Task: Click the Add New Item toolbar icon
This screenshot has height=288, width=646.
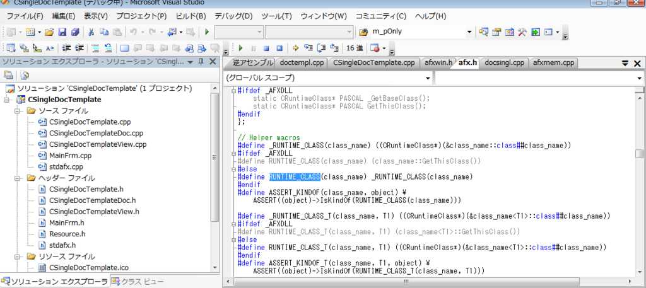Action: pyautogui.click(x=30, y=32)
